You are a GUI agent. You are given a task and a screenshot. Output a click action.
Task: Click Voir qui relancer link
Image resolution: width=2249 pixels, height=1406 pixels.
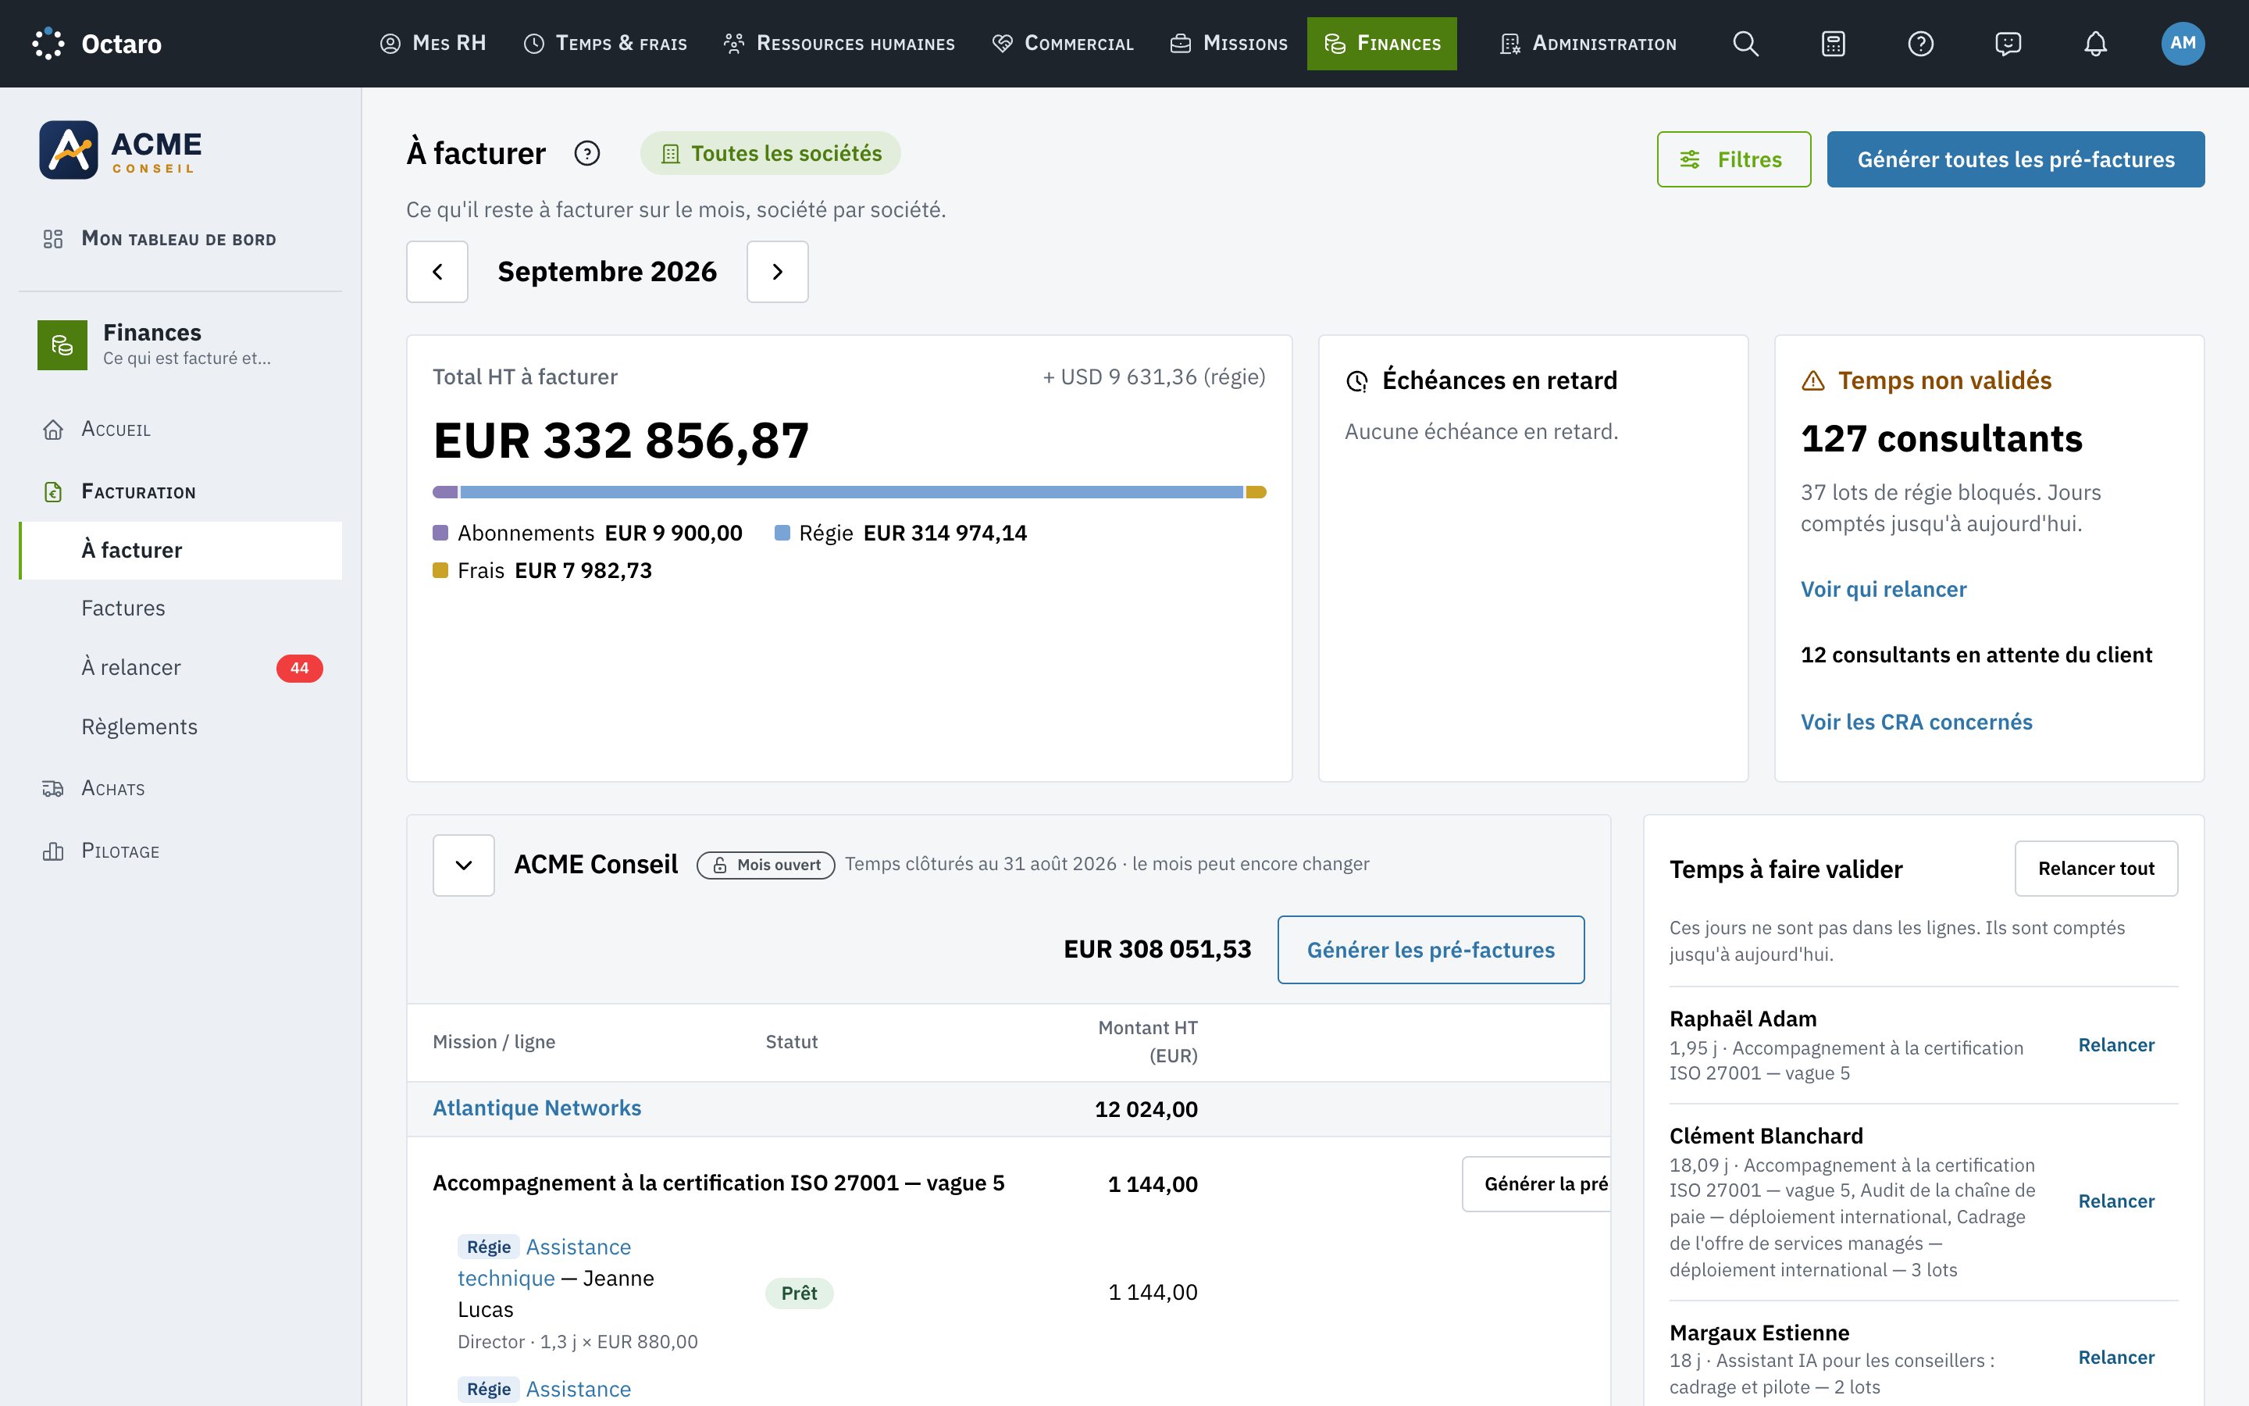click(x=1883, y=590)
